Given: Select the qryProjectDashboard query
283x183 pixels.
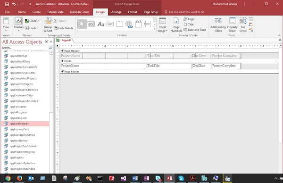Looking at the screenshot, I should tap(25, 146).
